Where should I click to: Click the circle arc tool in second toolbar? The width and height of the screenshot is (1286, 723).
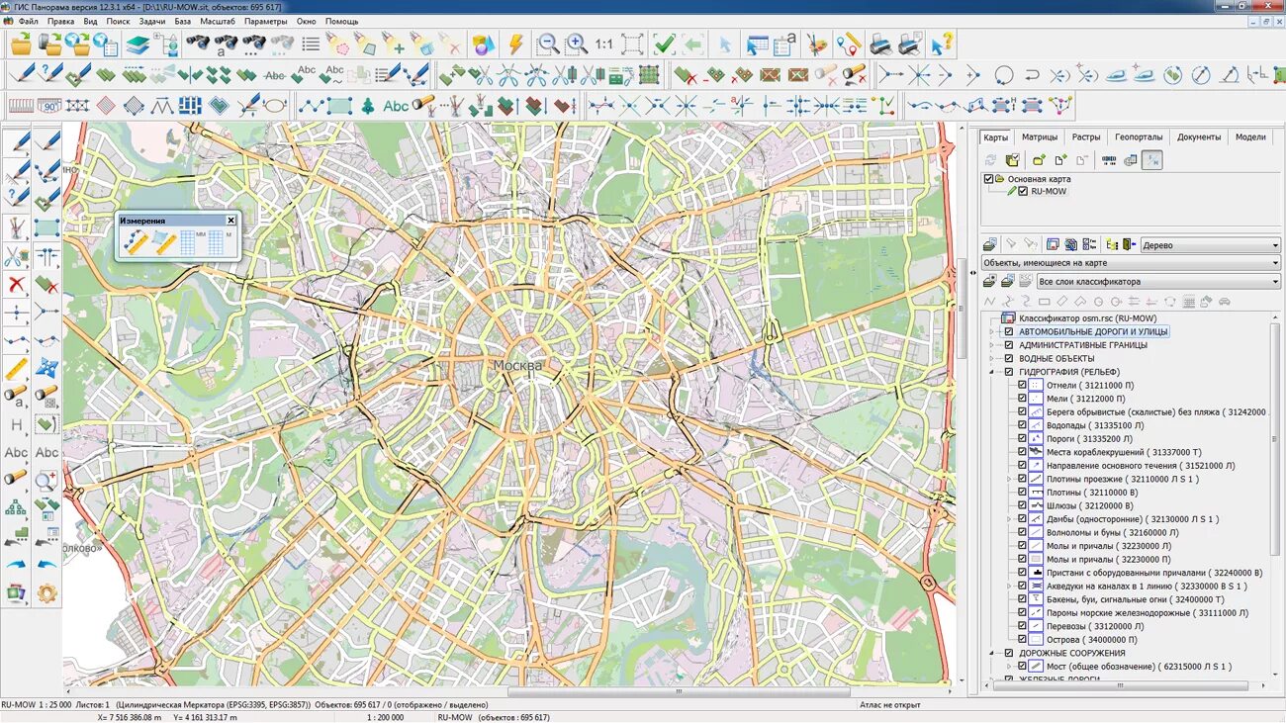coord(1003,74)
